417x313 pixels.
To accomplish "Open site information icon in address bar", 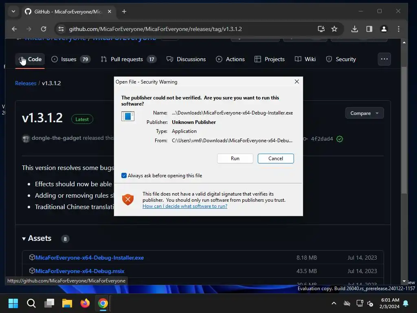I will tap(61, 29).
